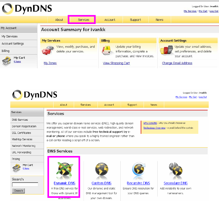This screenshot has width=219, height=201.
Task: Click the red gears My Services icon
Action: (48, 50)
